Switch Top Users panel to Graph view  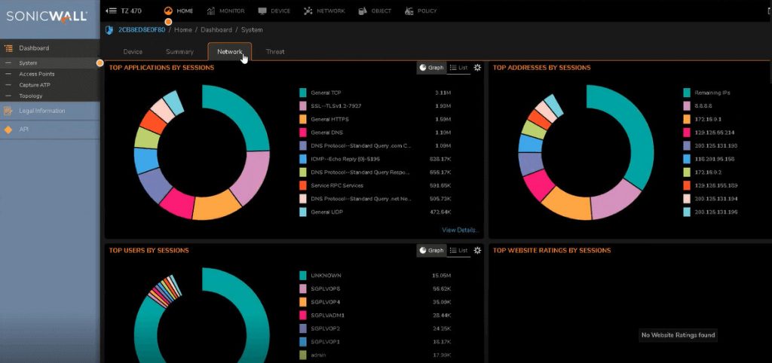pos(432,250)
